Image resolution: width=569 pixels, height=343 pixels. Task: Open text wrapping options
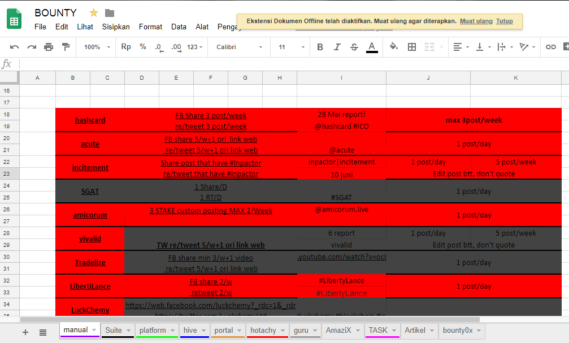(x=505, y=47)
